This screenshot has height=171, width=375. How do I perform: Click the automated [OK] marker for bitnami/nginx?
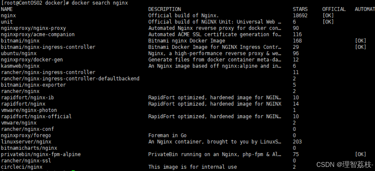(360, 41)
